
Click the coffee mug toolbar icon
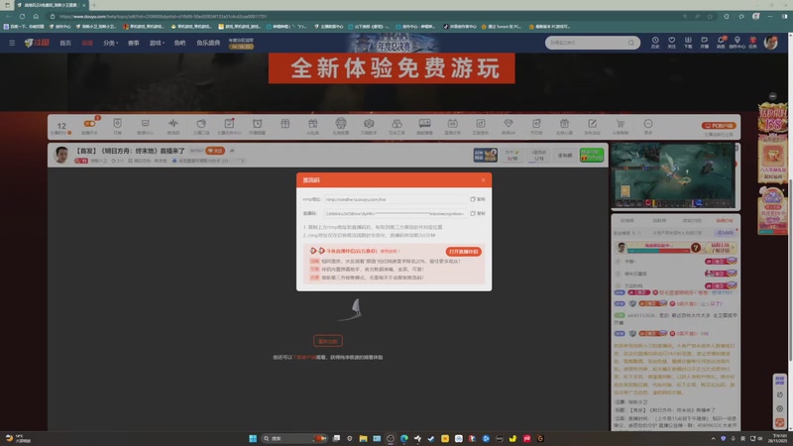click(x=201, y=123)
